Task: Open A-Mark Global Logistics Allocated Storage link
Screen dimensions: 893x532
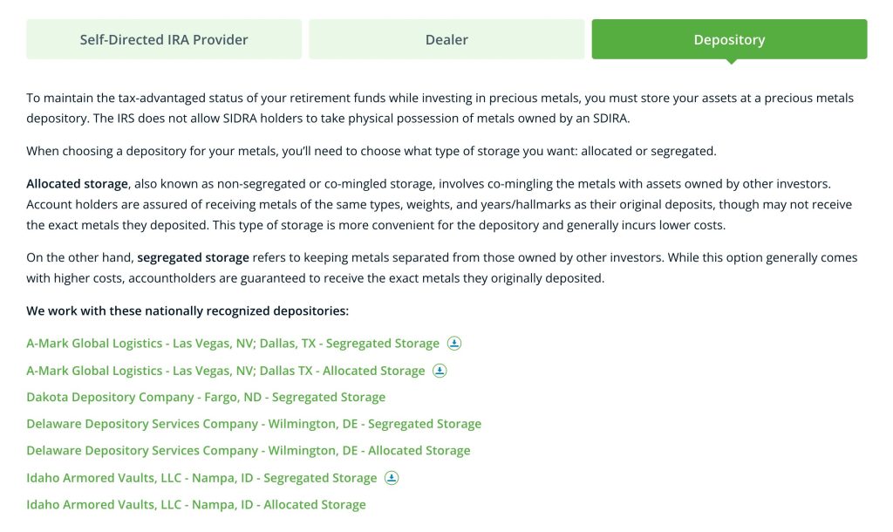Action: 225,371
